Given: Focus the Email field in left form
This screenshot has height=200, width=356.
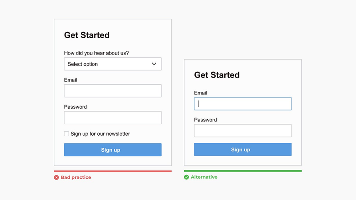Looking at the screenshot, I should click(113, 91).
